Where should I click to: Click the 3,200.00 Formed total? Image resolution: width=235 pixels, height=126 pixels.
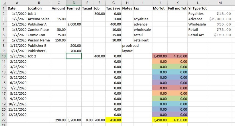74,120
